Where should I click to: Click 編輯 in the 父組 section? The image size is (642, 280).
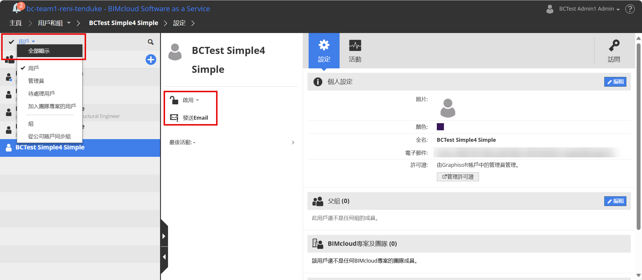tap(615, 201)
